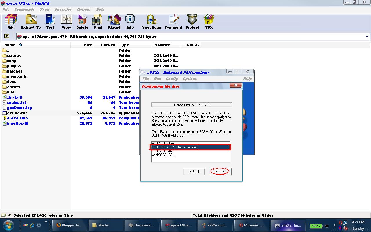The width and height of the screenshot is (371, 232).
Task: Select the cheats folder name
Action: (x=13, y=87)
